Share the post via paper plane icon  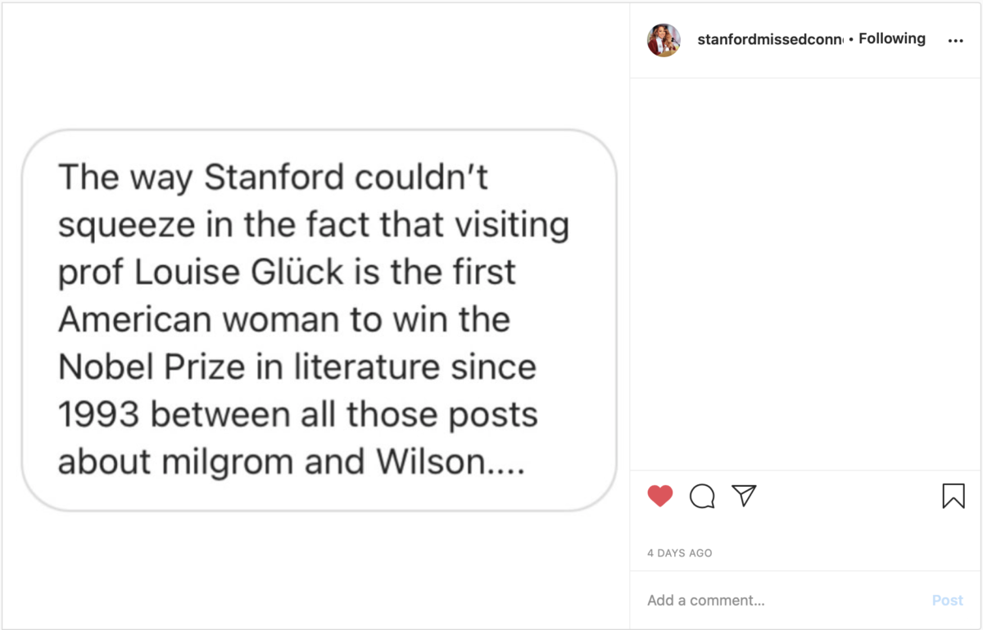click(x=744, y=495)
